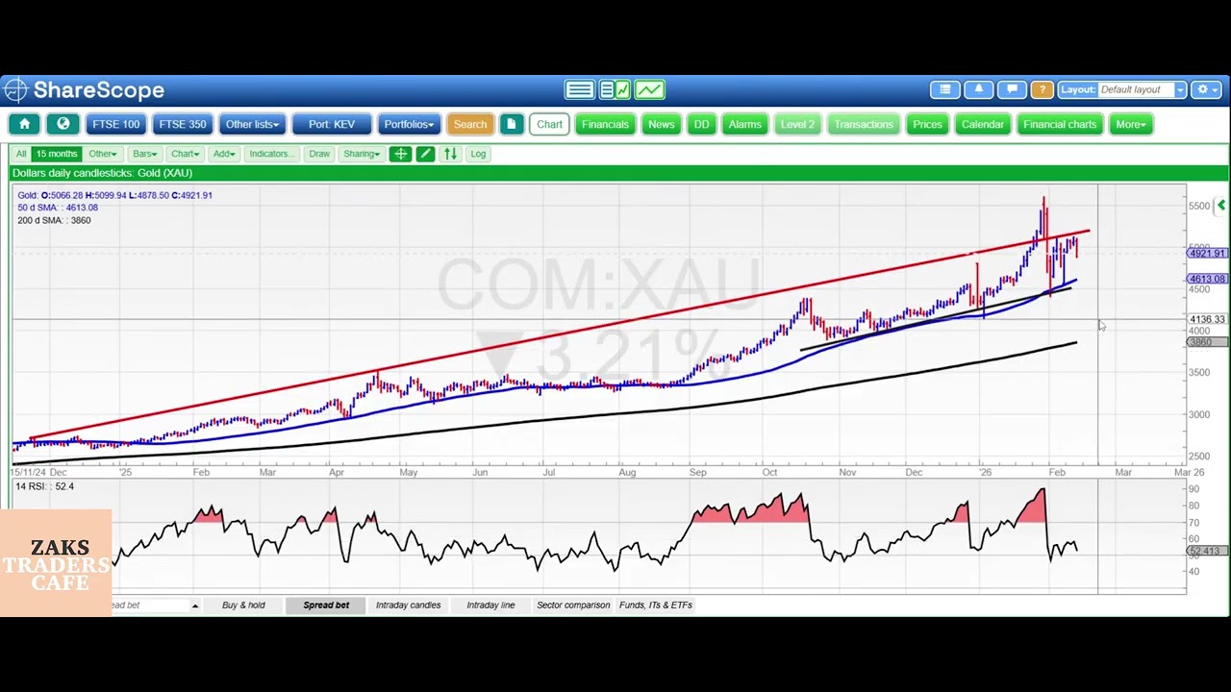
Task: Click the orange Search button
Action: [470, 124]
